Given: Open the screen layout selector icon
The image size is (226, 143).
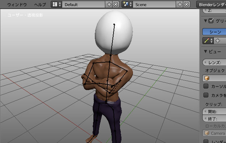Looking at the screenshot, I should pos(56,4).
